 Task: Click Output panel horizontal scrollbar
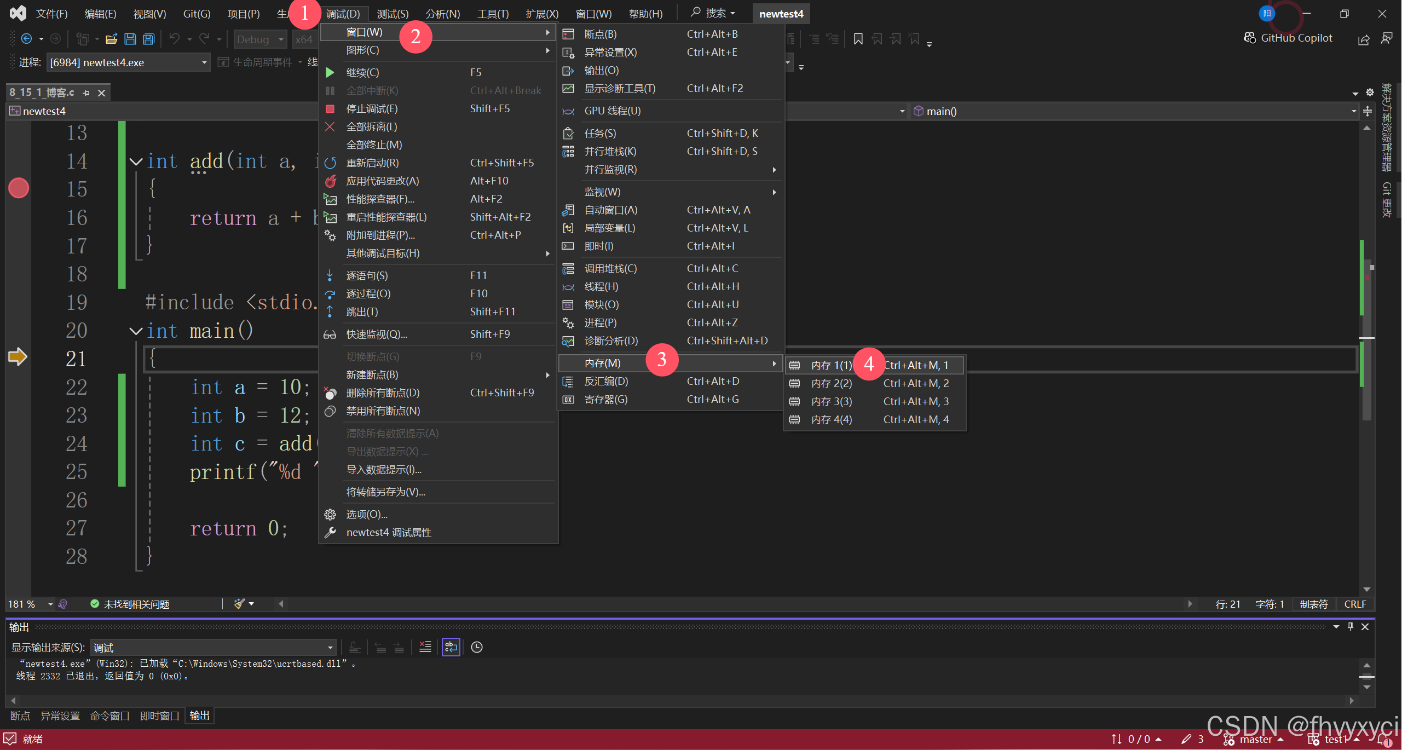682,700
